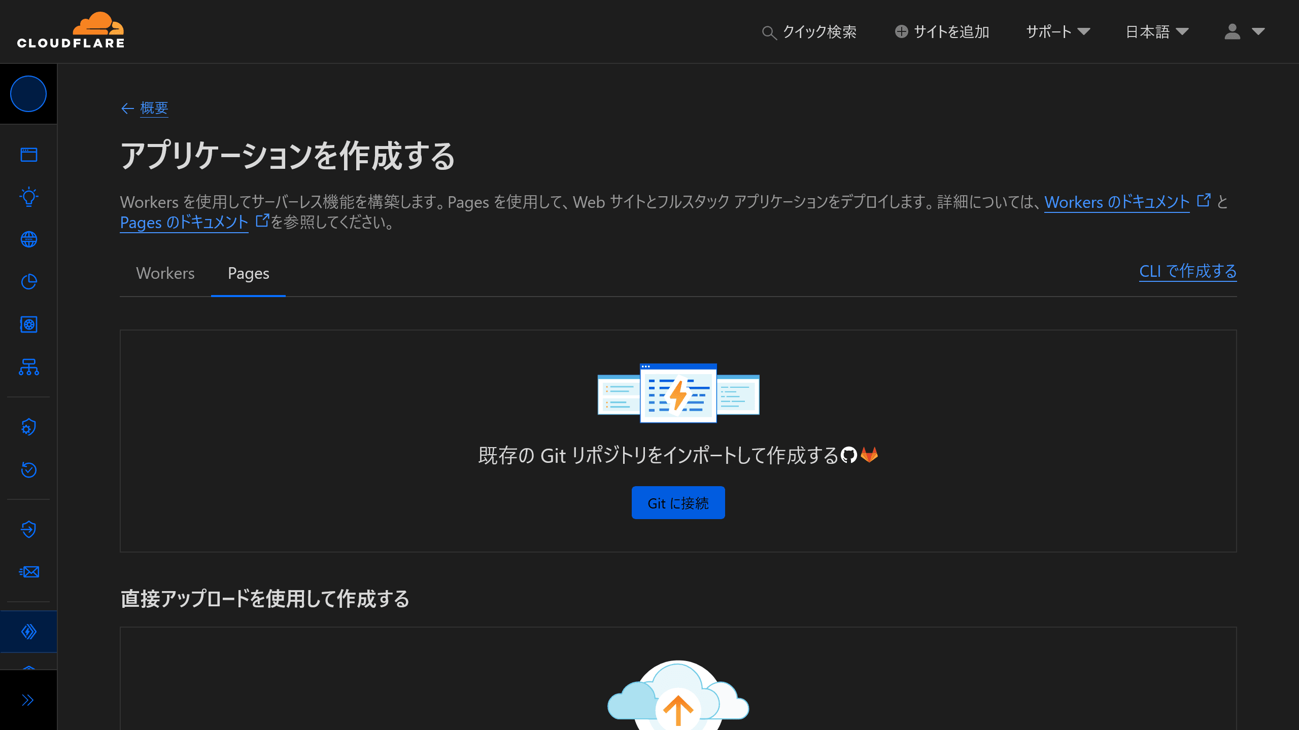This screenshot has height=730, width=1299.
Task: Click サイトを追加 text
Action: pos(951,31)
